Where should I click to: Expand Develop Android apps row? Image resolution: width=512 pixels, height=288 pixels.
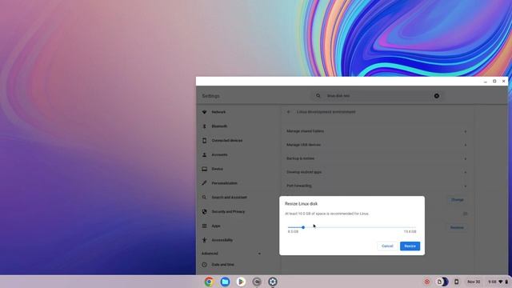coord(377,172)
